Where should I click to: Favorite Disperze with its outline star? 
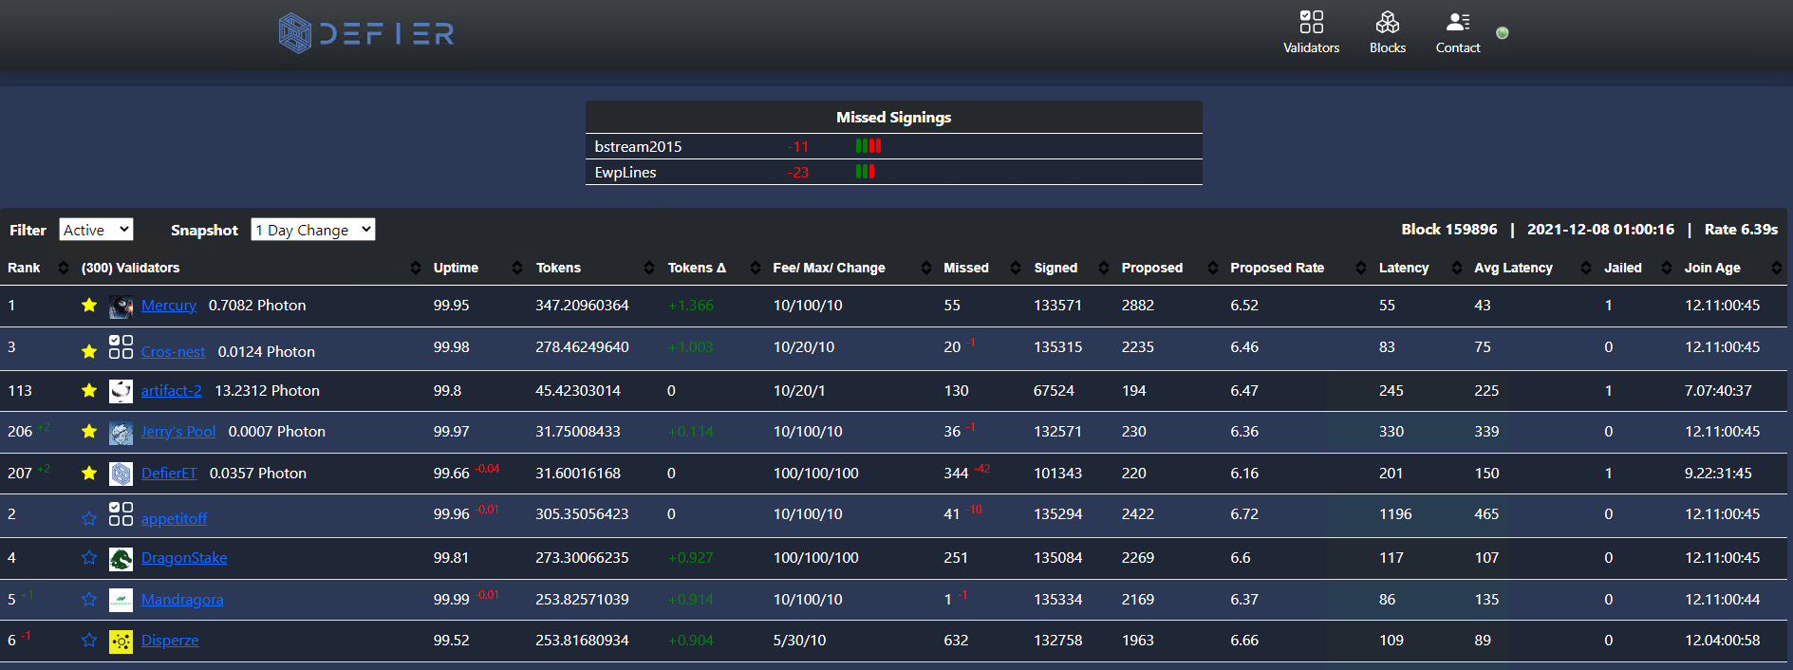[x=89, y=640]
